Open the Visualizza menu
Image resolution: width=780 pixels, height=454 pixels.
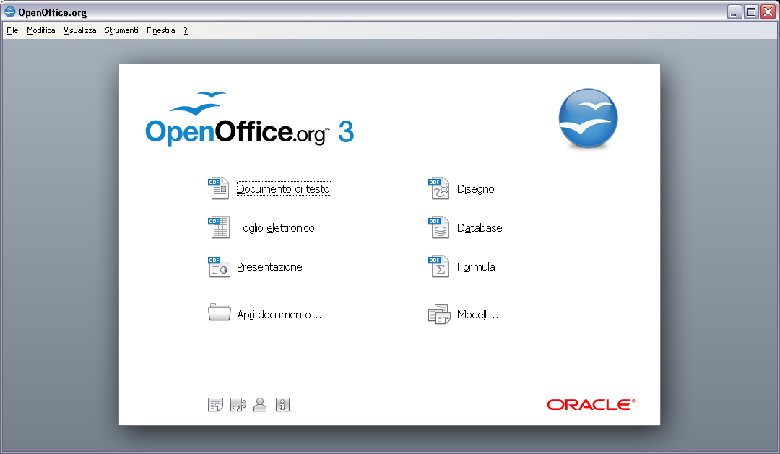click(79, 30)
